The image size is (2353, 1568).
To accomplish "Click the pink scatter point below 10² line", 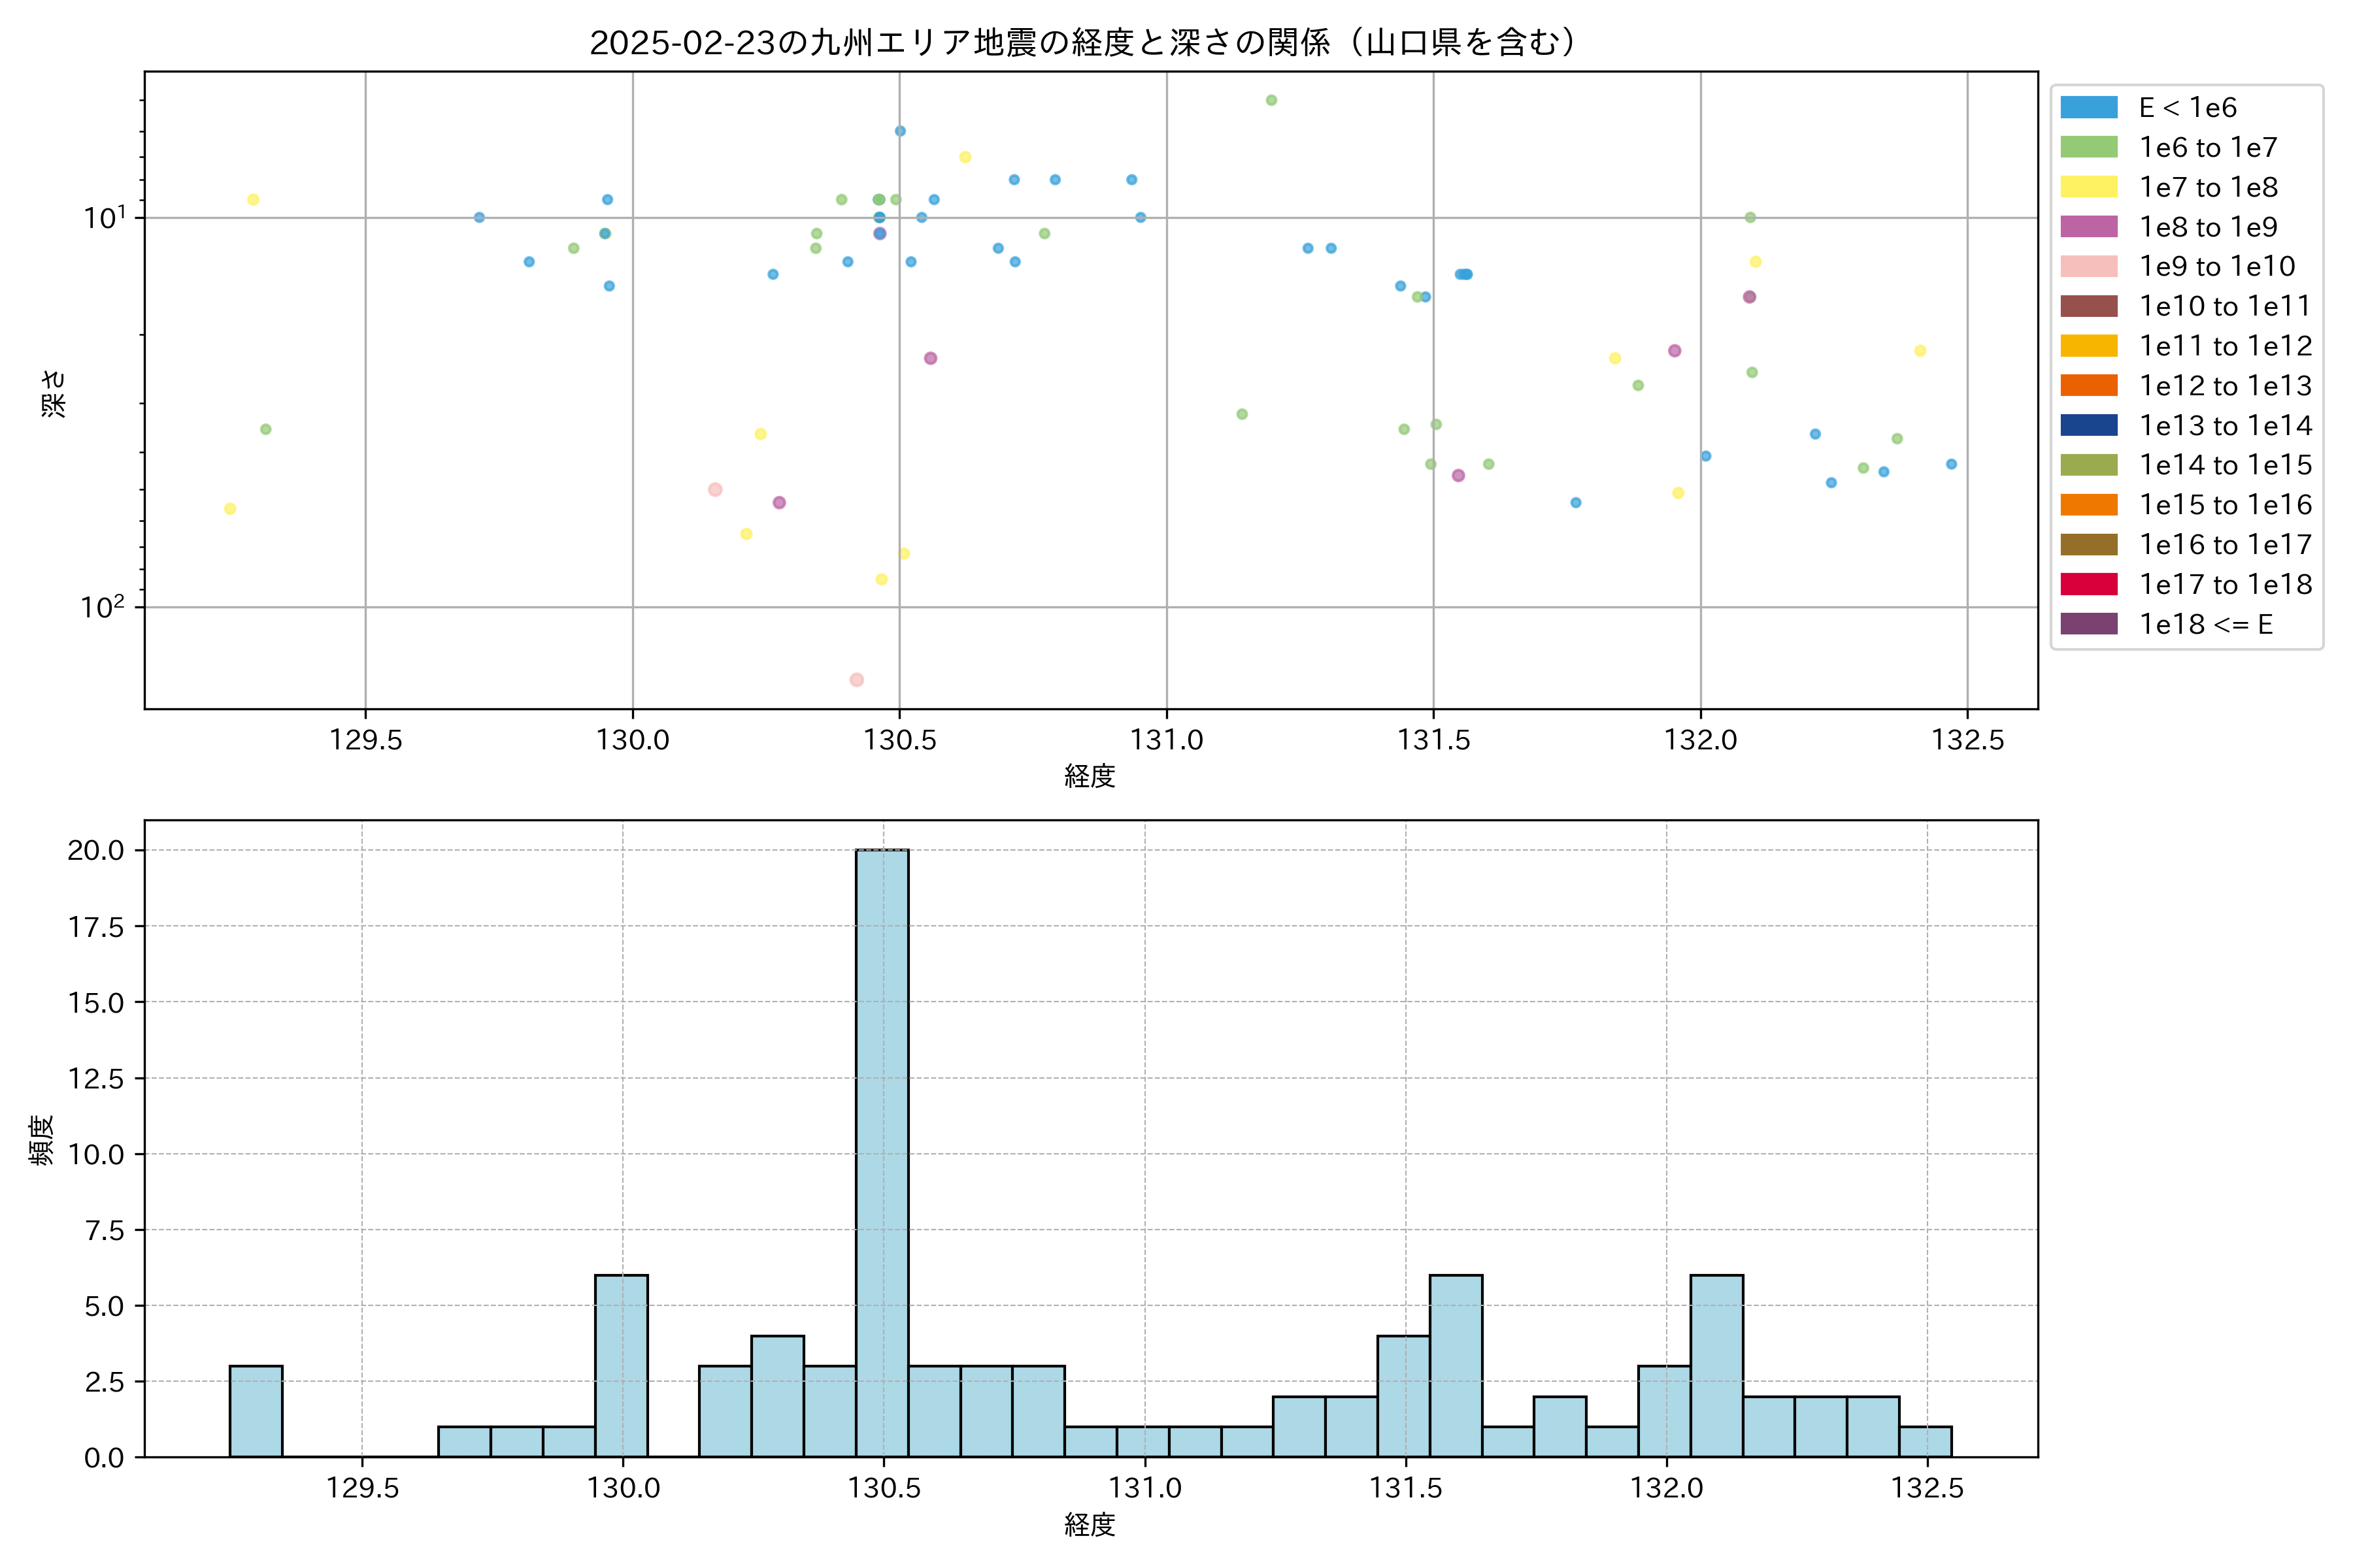I will (x=856, y=680).
